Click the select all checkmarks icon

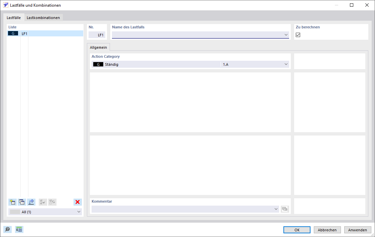pos(43,202)
